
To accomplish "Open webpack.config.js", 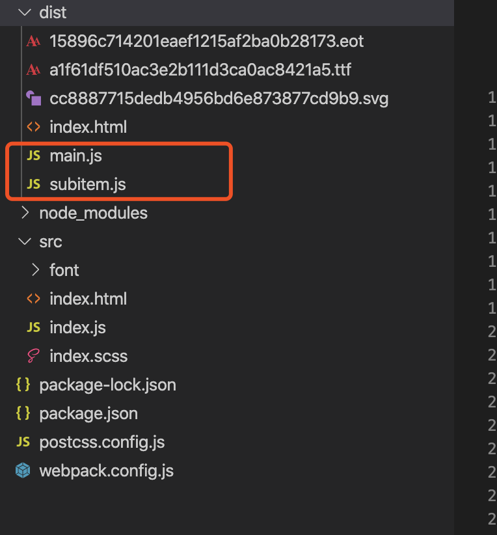I will tap(106, 471).
